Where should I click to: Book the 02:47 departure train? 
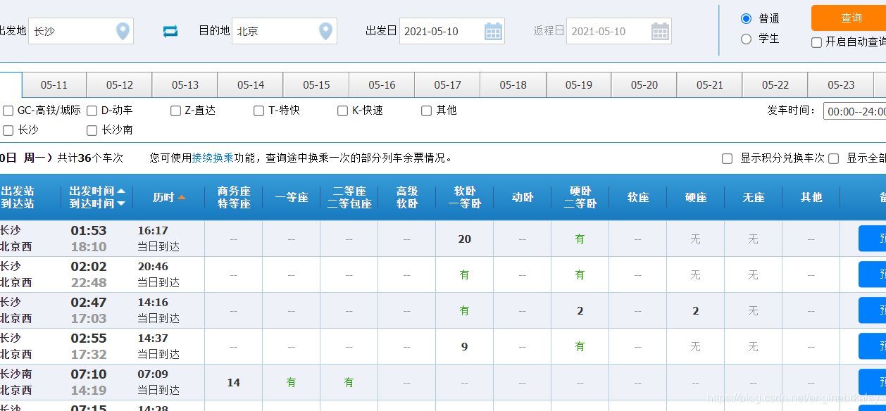pos(872,310)
